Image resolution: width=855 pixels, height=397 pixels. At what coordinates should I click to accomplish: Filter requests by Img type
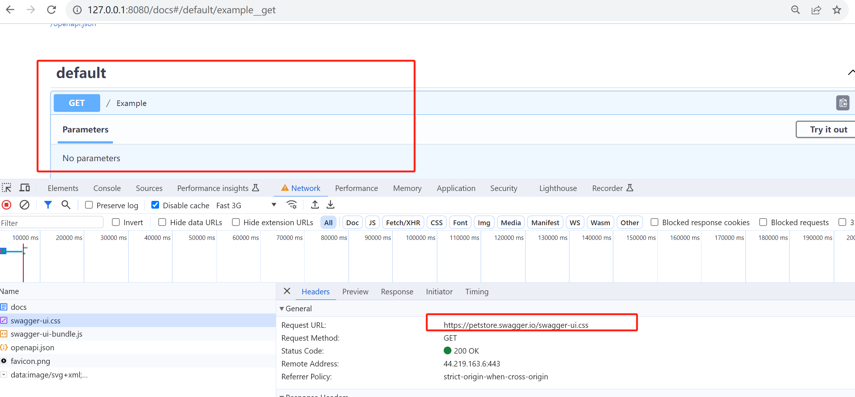(484, 222)
